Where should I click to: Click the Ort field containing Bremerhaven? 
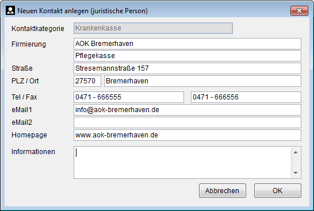[x=202, y=81]
